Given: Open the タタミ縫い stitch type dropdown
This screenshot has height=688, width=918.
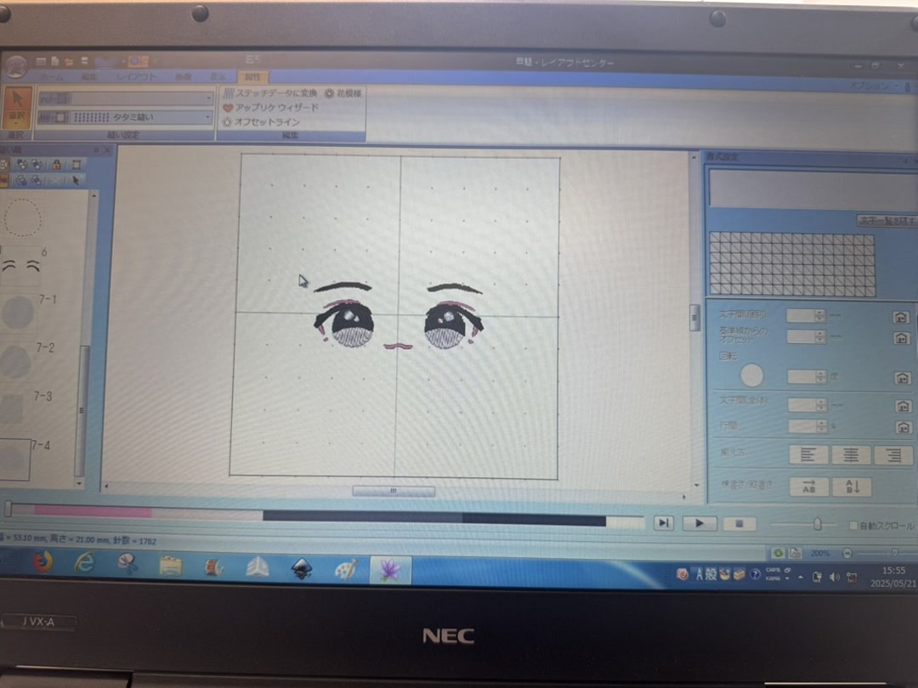Looking at the screenshot, I should pyautogui.click(x=208, y=117).
